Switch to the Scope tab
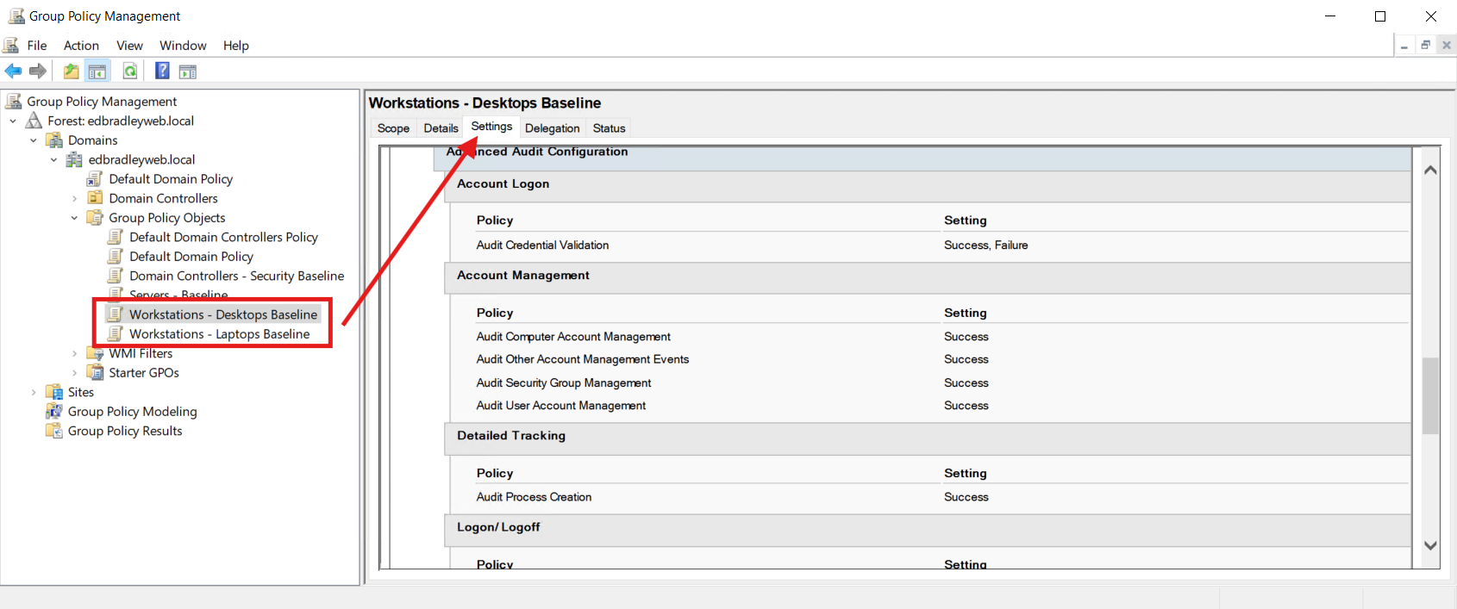The image size is (1457, 609). tap(393, 128)
